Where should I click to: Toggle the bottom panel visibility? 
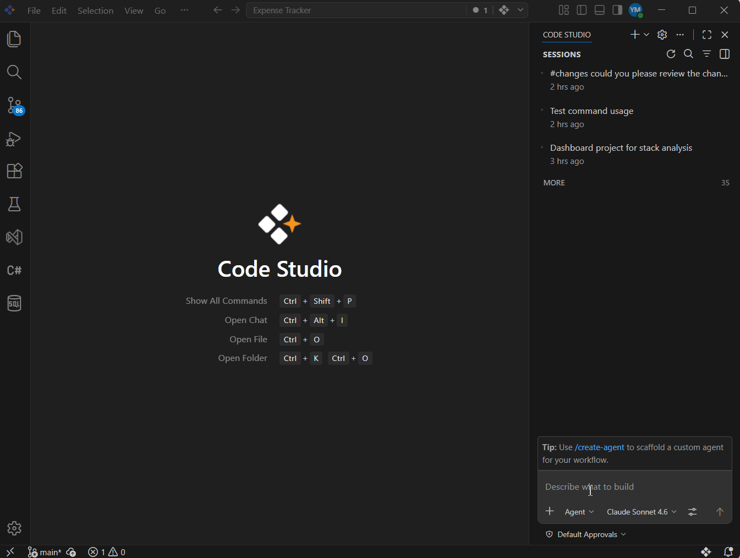point(600,10)
